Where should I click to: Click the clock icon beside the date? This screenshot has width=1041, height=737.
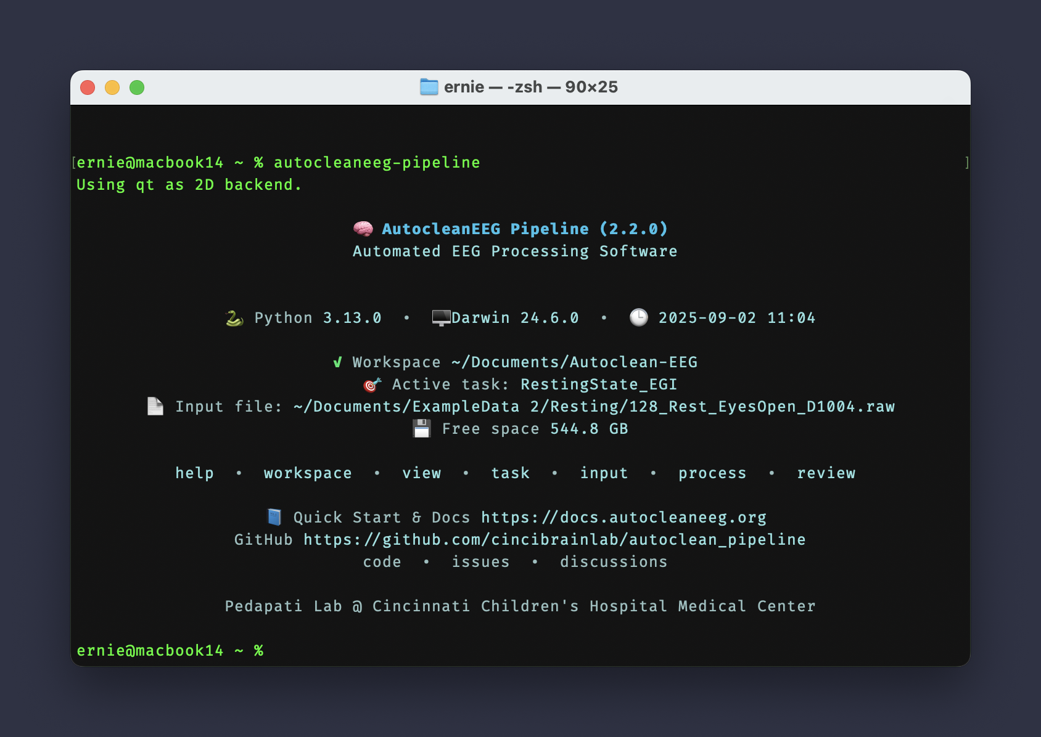638,317
